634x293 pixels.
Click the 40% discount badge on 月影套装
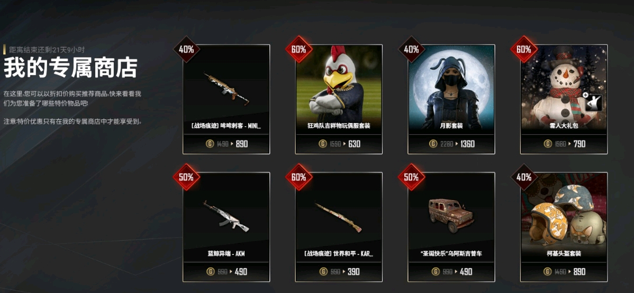click(x=411, y=49)
